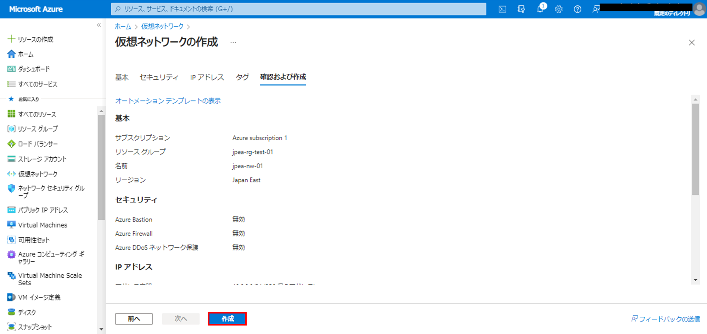Click the Home house icon in sidebar
Viewport: 707px width, 334px height.
tap(11, 54)
